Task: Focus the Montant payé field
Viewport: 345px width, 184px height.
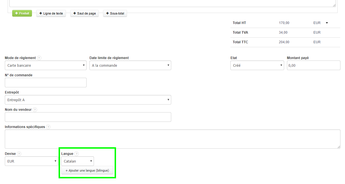Action: click(x=314, y=65)
